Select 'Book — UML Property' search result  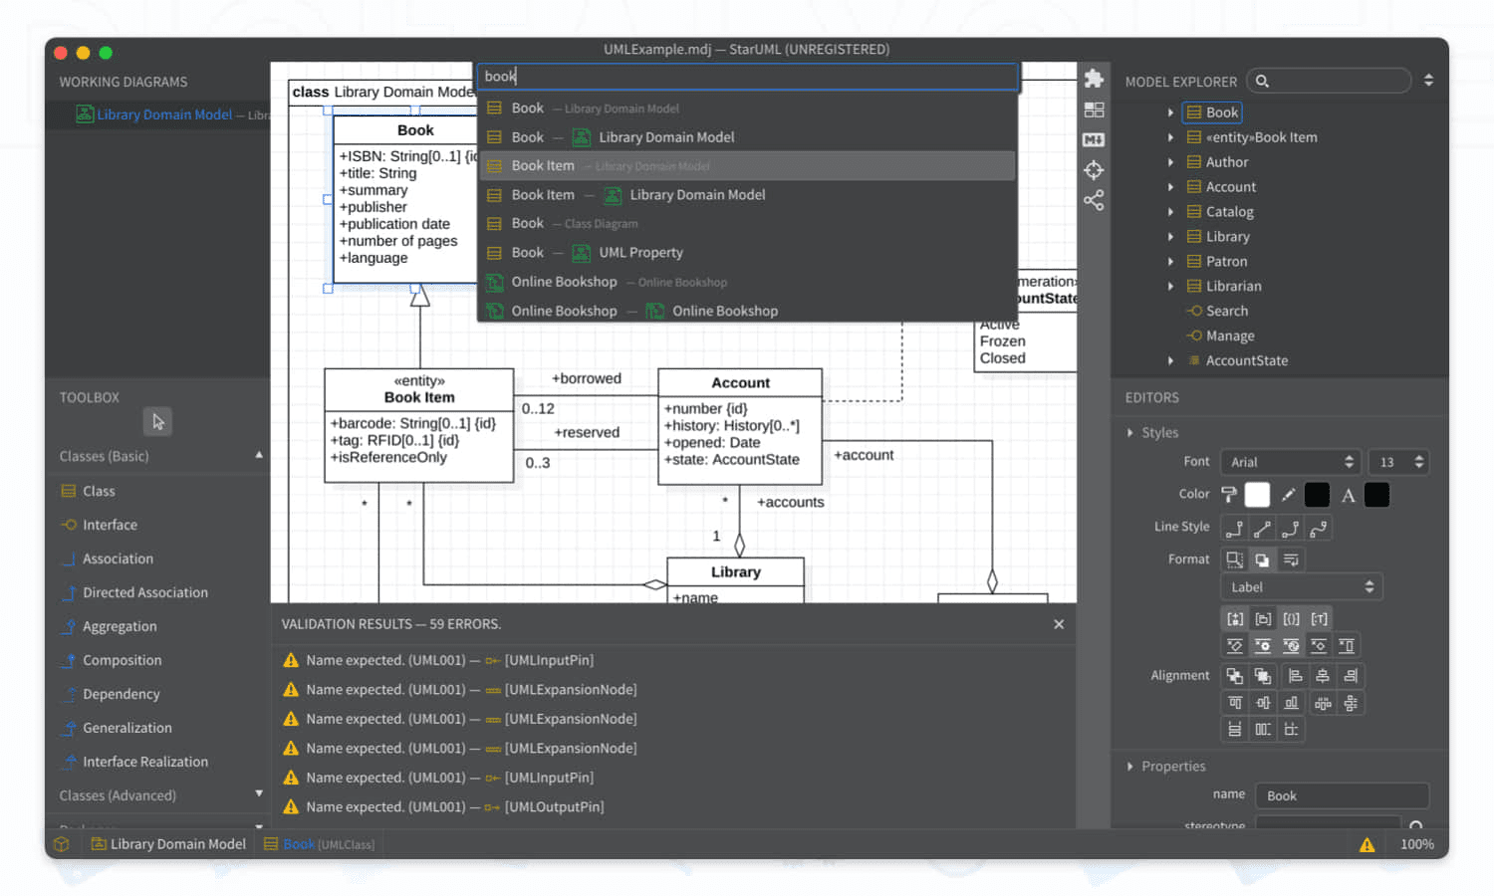(x=747, y=253)
